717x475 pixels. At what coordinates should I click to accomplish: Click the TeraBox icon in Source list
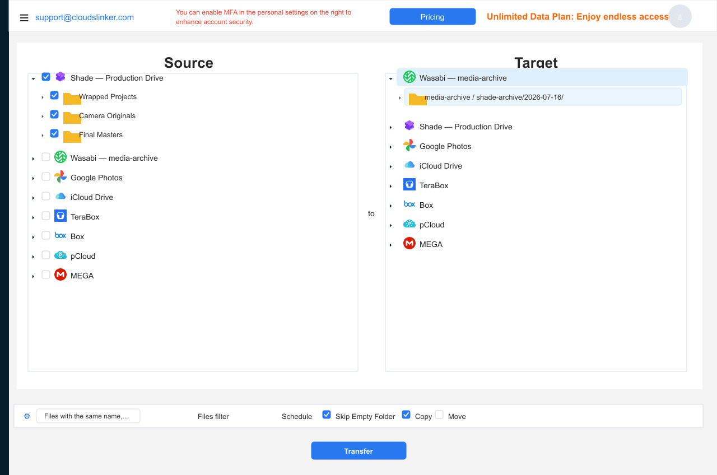pyautogui.click(x=60, y=216)
